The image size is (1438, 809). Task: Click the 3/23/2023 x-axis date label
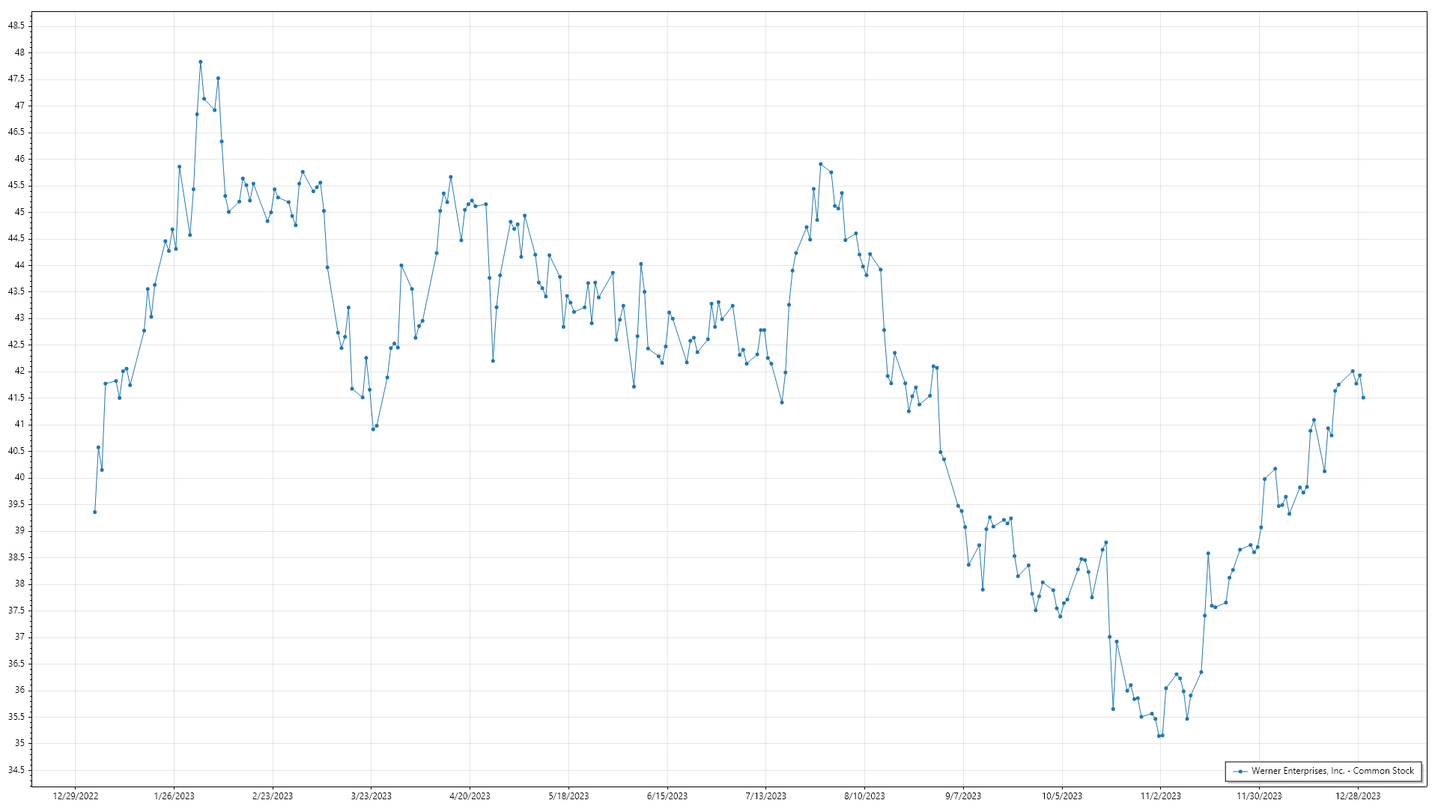371,796
